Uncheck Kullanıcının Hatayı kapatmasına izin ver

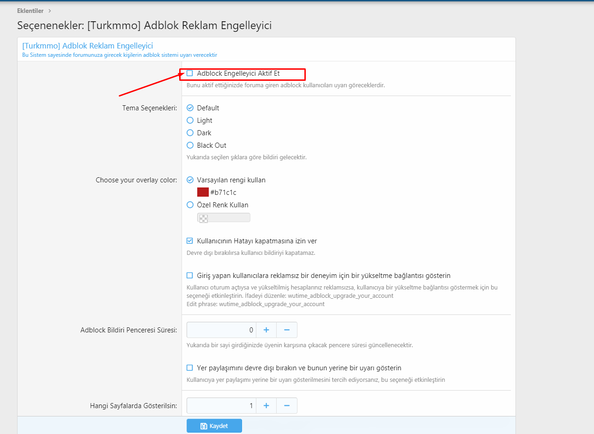click(190, 241)
